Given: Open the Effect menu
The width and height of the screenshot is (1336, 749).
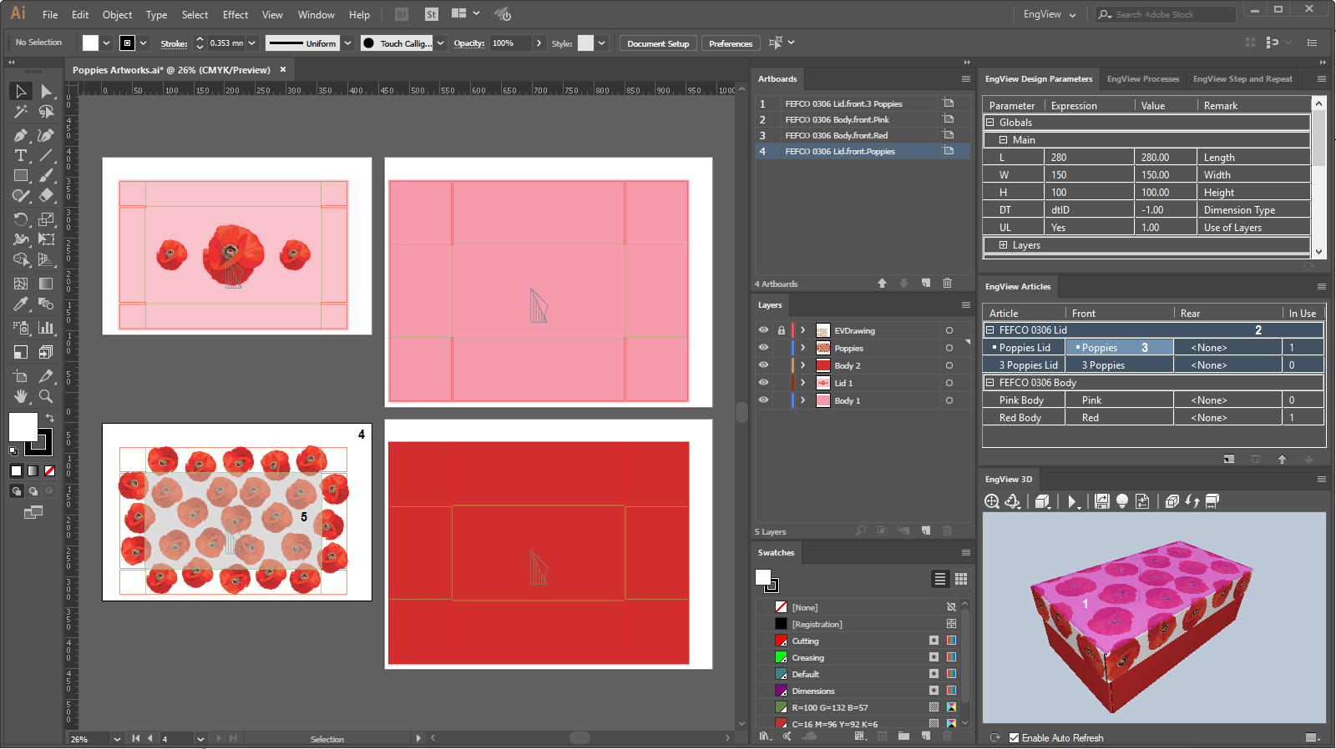Looking at the screenshot, I should (235, 15).
